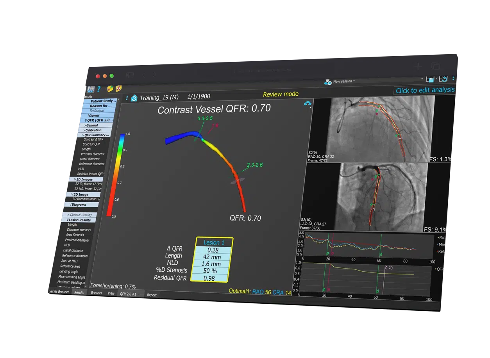Click the home refresh icon beside Training_19
This screenshot has width=490, height=358.
click(134, 98)
